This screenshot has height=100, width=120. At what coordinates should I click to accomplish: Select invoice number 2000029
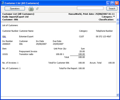click(x=6, y=44)
